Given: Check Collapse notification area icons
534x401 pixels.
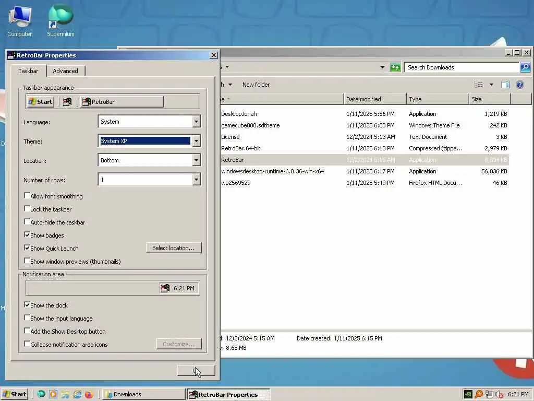Looking at the screenshot, I should [x=27, y=344].
